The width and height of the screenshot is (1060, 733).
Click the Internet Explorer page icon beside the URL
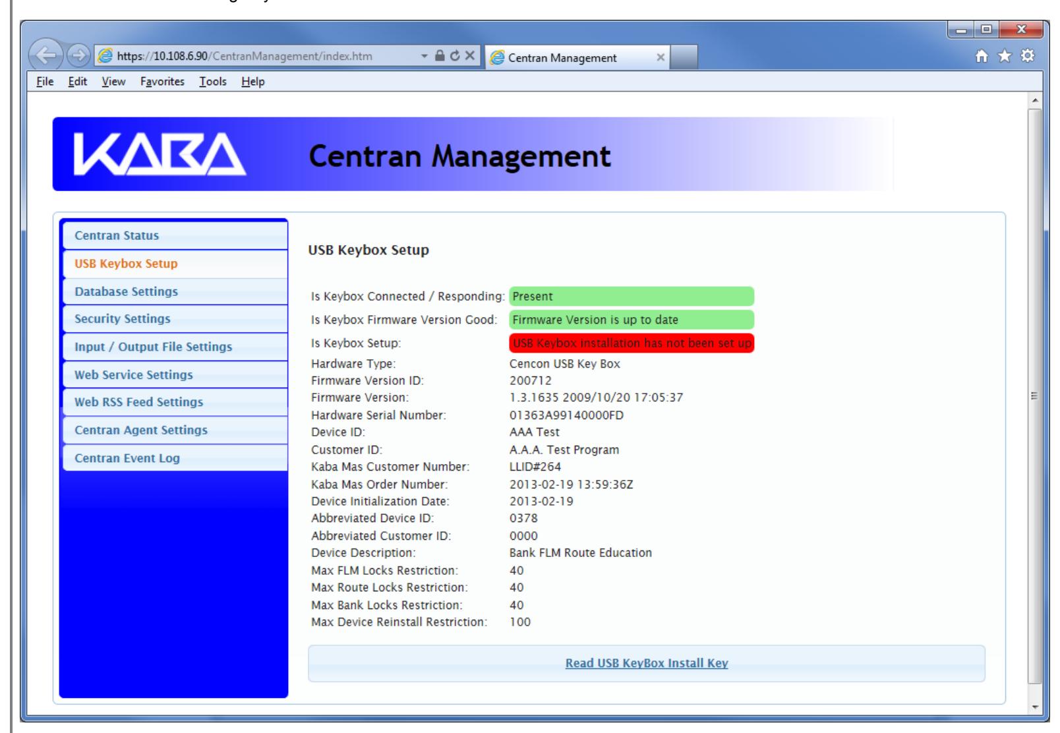(105, 57)
